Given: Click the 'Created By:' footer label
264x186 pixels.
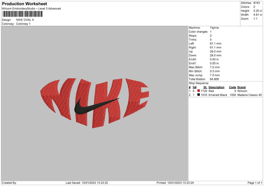Looking at the screenshot, I should click(x=9, y=183).
